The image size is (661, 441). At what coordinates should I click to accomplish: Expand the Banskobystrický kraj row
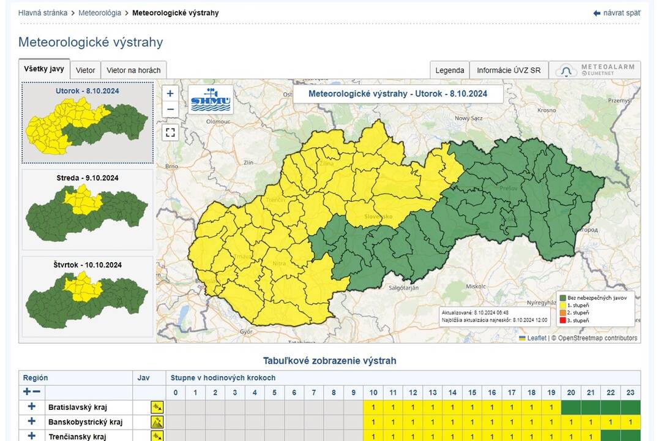(x=32, y=422)
